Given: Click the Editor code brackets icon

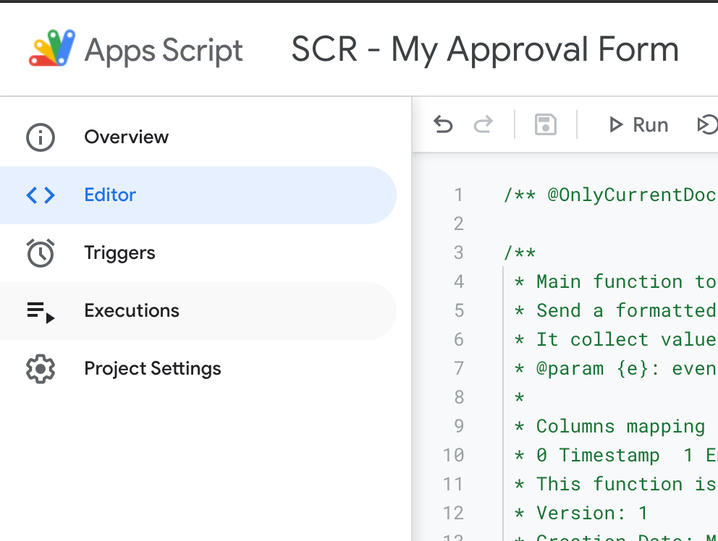Looking at the screenshot, I should [x=41, y=195].
